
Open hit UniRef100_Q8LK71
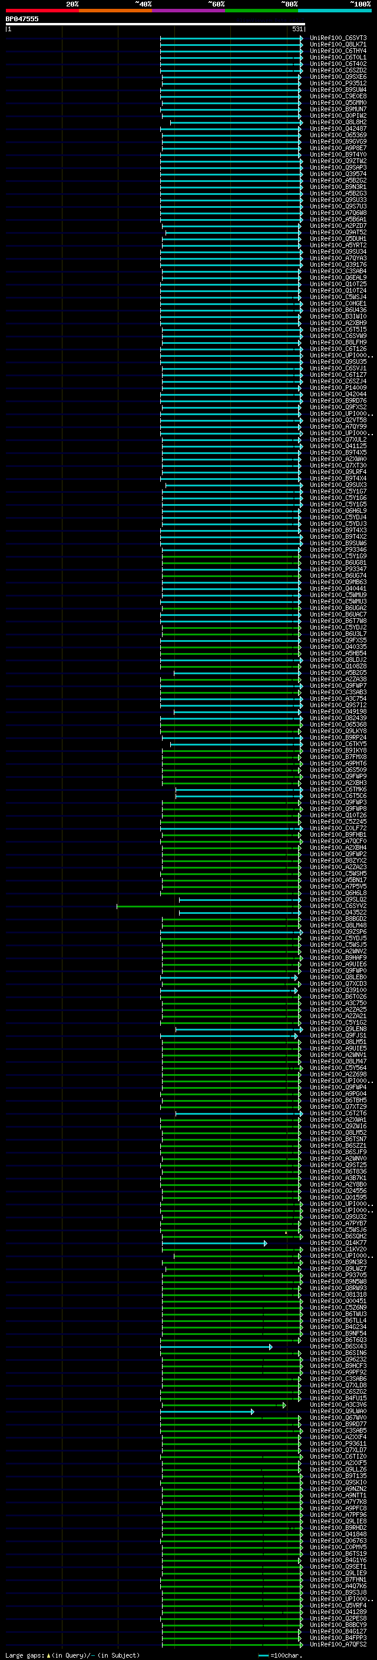[x=338, y=45]
